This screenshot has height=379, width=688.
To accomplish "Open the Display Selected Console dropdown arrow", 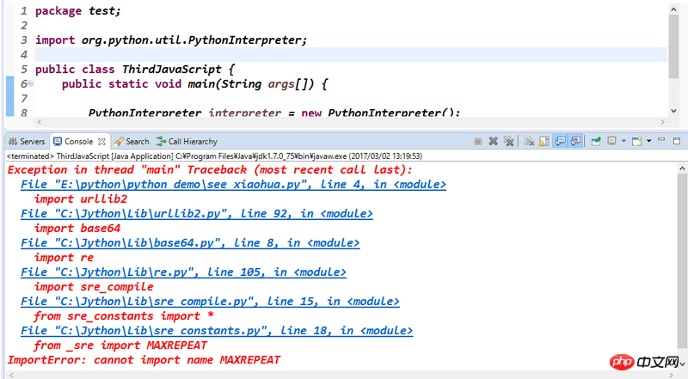I will (x=623, y=141).
